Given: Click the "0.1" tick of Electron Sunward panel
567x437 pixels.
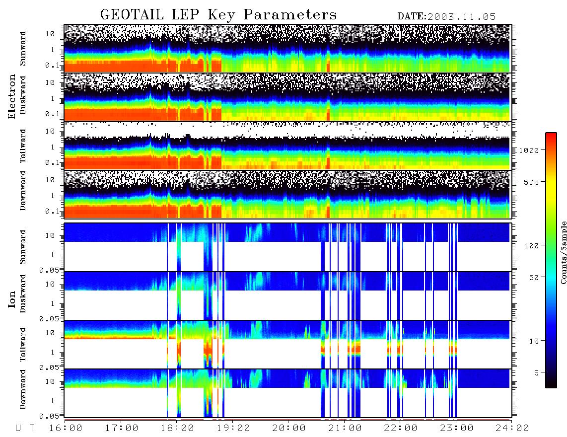Looking at the screenshot, I should (x=52, y=65).
